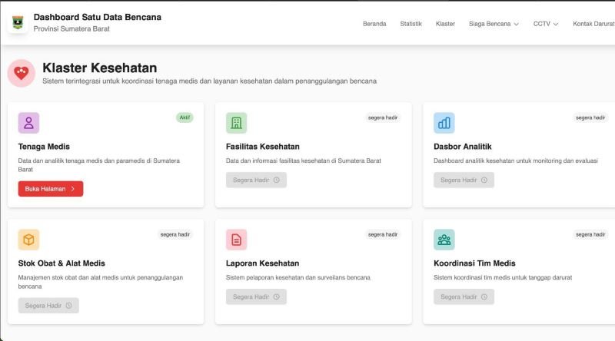Screen dimensions: 615x341
Task: Click the heart icon beside Klaster Kesehatan
Action: (22, 73)
